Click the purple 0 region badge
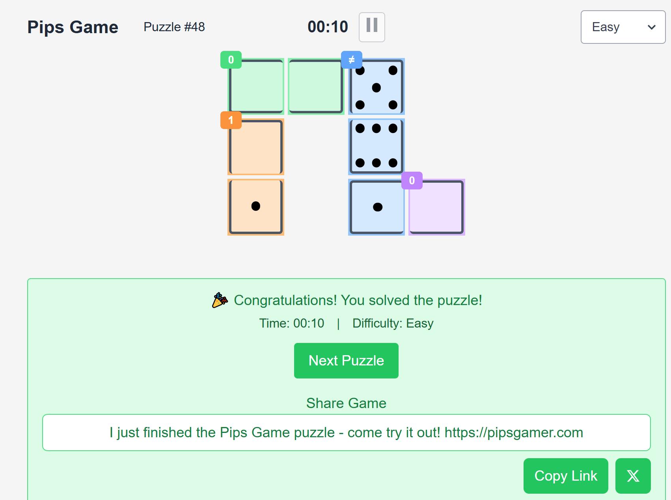 (x=412, y=181)
